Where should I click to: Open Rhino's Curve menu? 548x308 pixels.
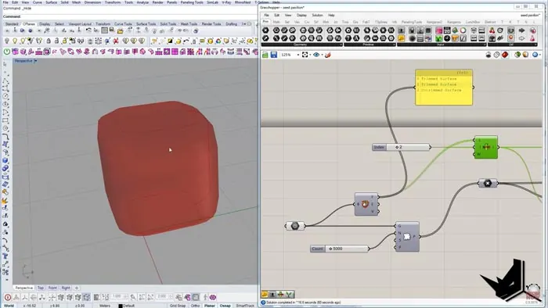37,2
